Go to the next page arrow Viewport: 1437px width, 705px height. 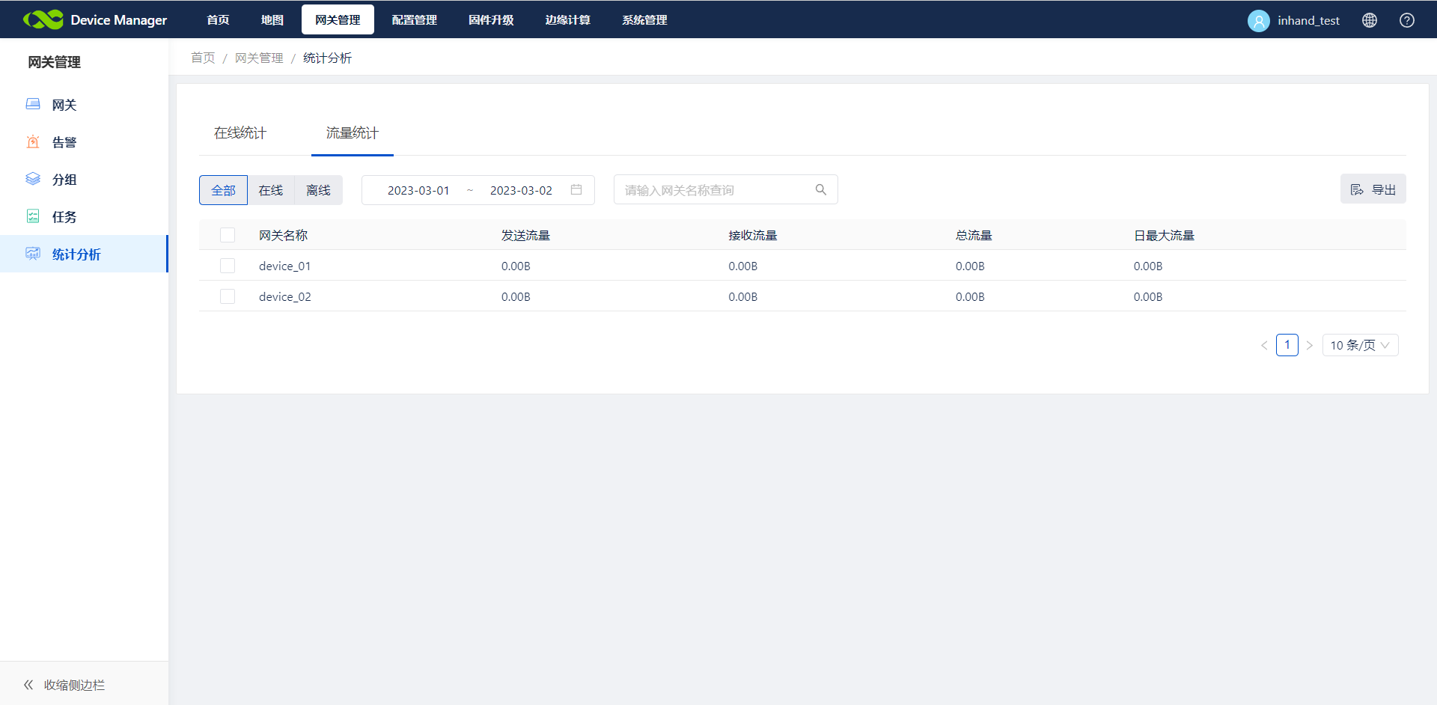pos(1310,345)
